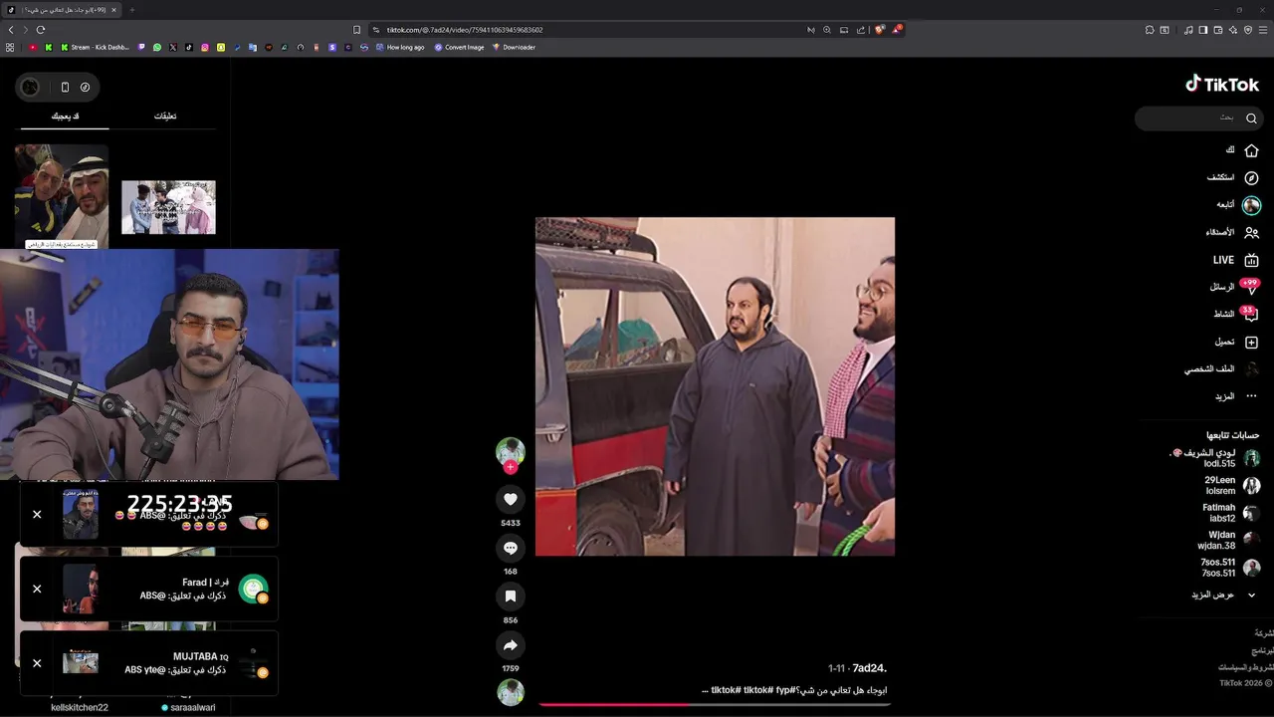Click the browser address bar URL
This screenshot has width=1274, height=717.
465,30
